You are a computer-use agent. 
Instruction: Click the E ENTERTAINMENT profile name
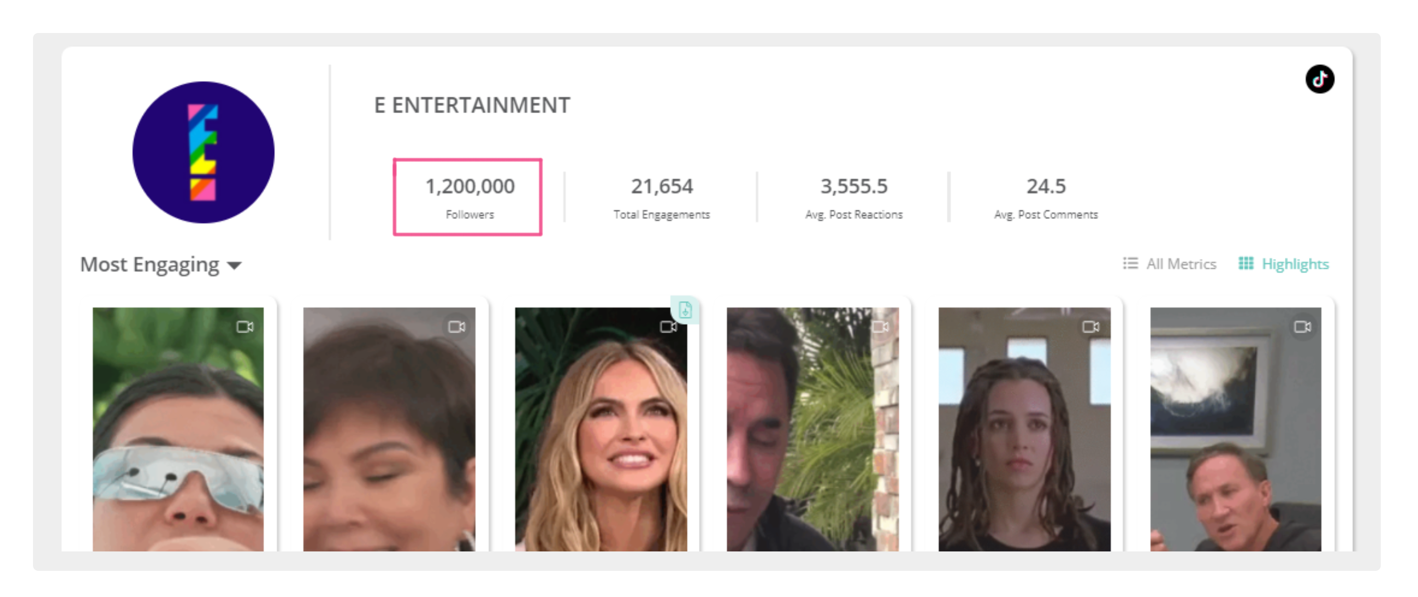tap(472, 105)
